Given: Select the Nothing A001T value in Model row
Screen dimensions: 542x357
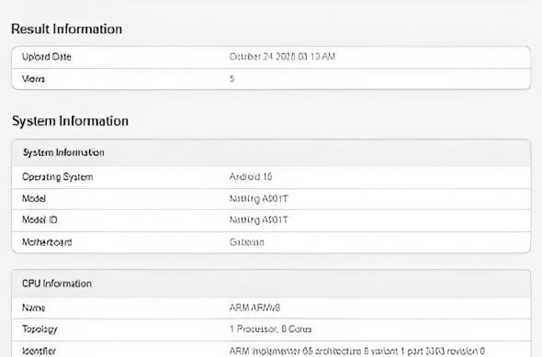Looking at the screenshot, I should [x=258, y=199].
